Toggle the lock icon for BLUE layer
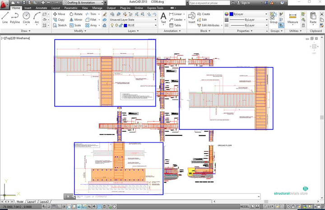325x210 pixels. click(121, 25)
